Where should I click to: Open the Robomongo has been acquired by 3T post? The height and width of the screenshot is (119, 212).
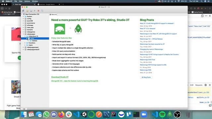(152, 44)
